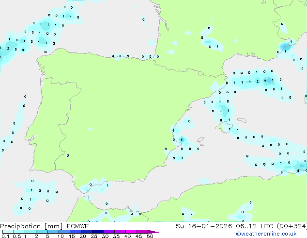Image resolution: width=307 pixels, height=238 pixels.
Task: Select the 15–20 mm legend color swatch
Action: pyautogui.click(x=75, y=232)
